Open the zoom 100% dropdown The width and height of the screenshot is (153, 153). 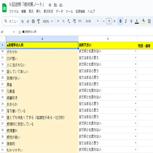coord(47,21)
